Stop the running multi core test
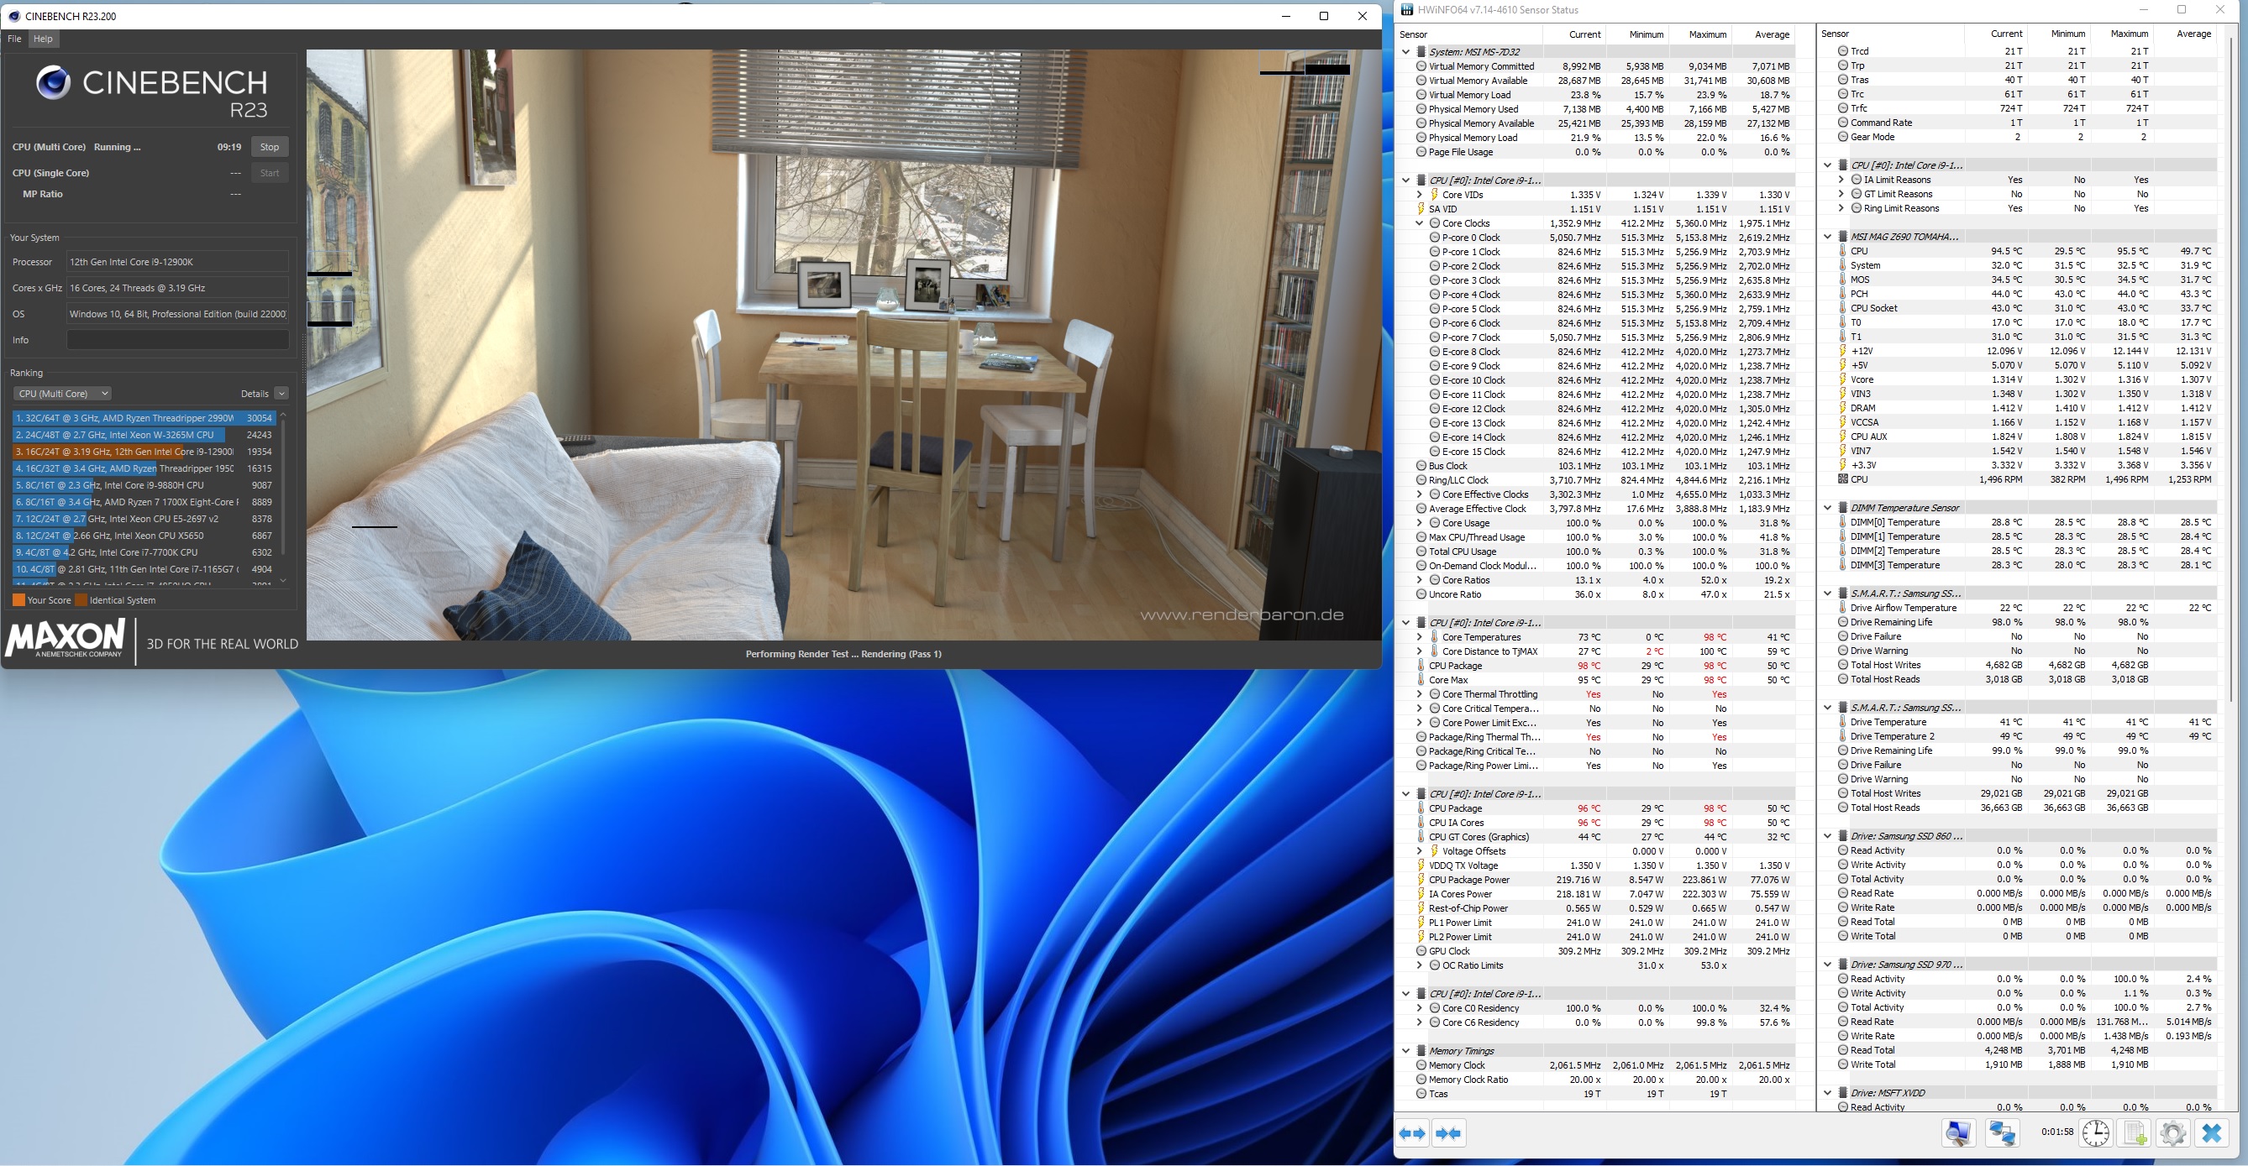Screen dimensions: 2248x1166 270,147
